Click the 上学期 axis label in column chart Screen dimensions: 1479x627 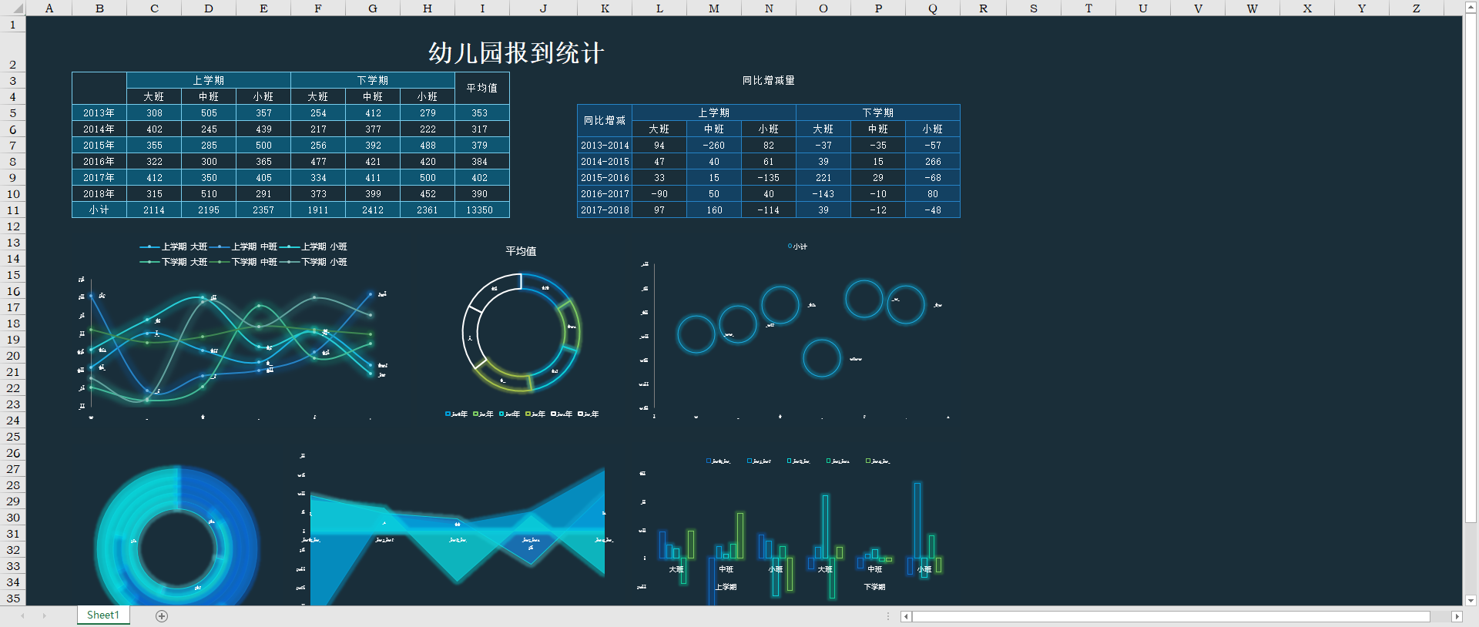pyautogui.click(x=726, y=587)
